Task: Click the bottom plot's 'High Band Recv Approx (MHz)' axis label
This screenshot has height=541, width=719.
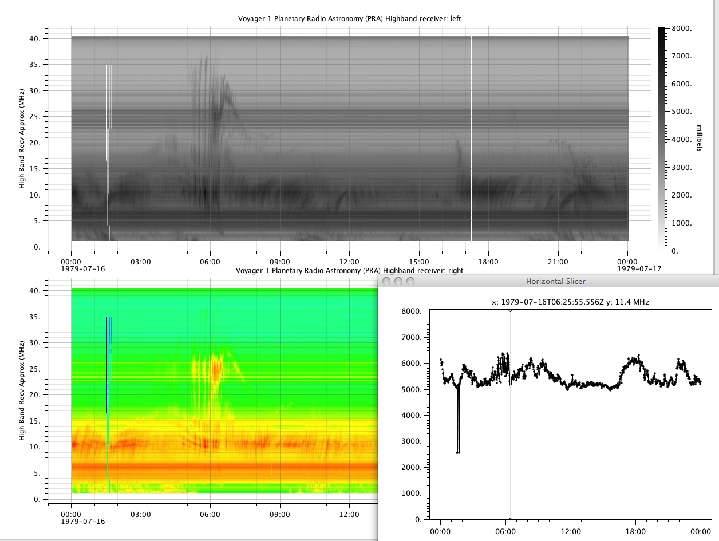Action: click(22, 391)
